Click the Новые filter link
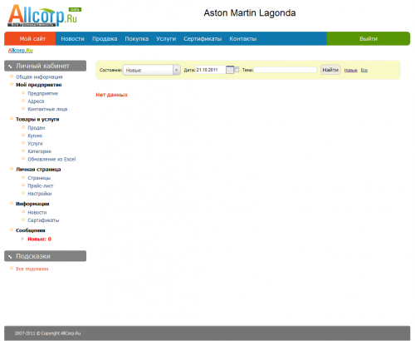The height and width of the screenshot is (341, 415). [351, 71]
